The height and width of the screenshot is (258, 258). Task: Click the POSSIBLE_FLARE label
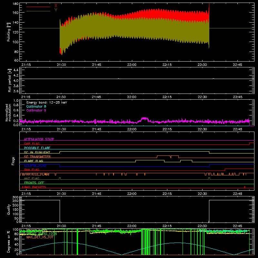click(37, 148)
